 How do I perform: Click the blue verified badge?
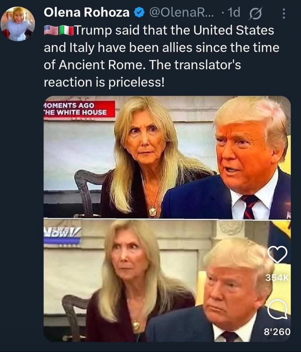(x=139, y=13)
